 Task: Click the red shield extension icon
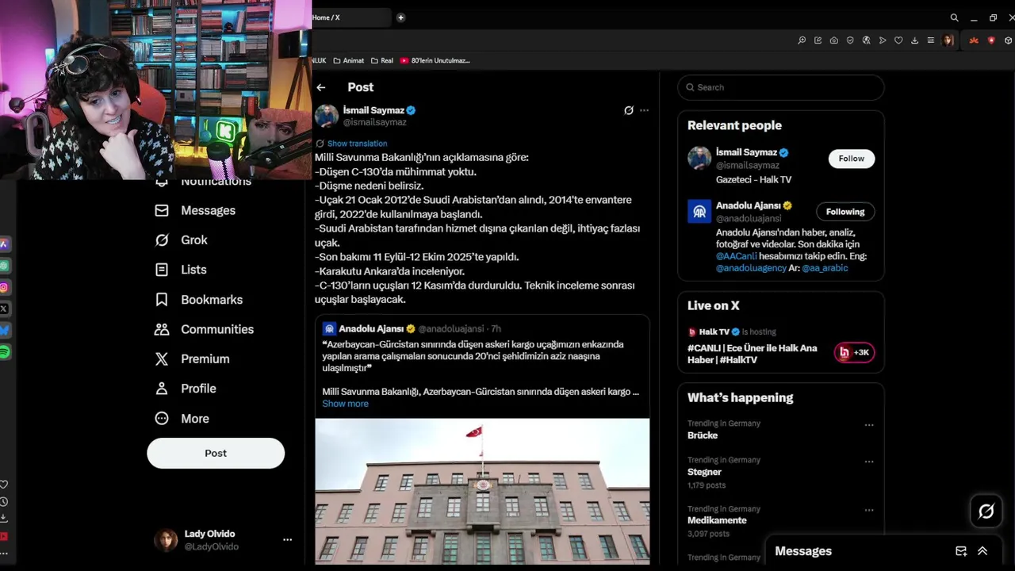991,40
